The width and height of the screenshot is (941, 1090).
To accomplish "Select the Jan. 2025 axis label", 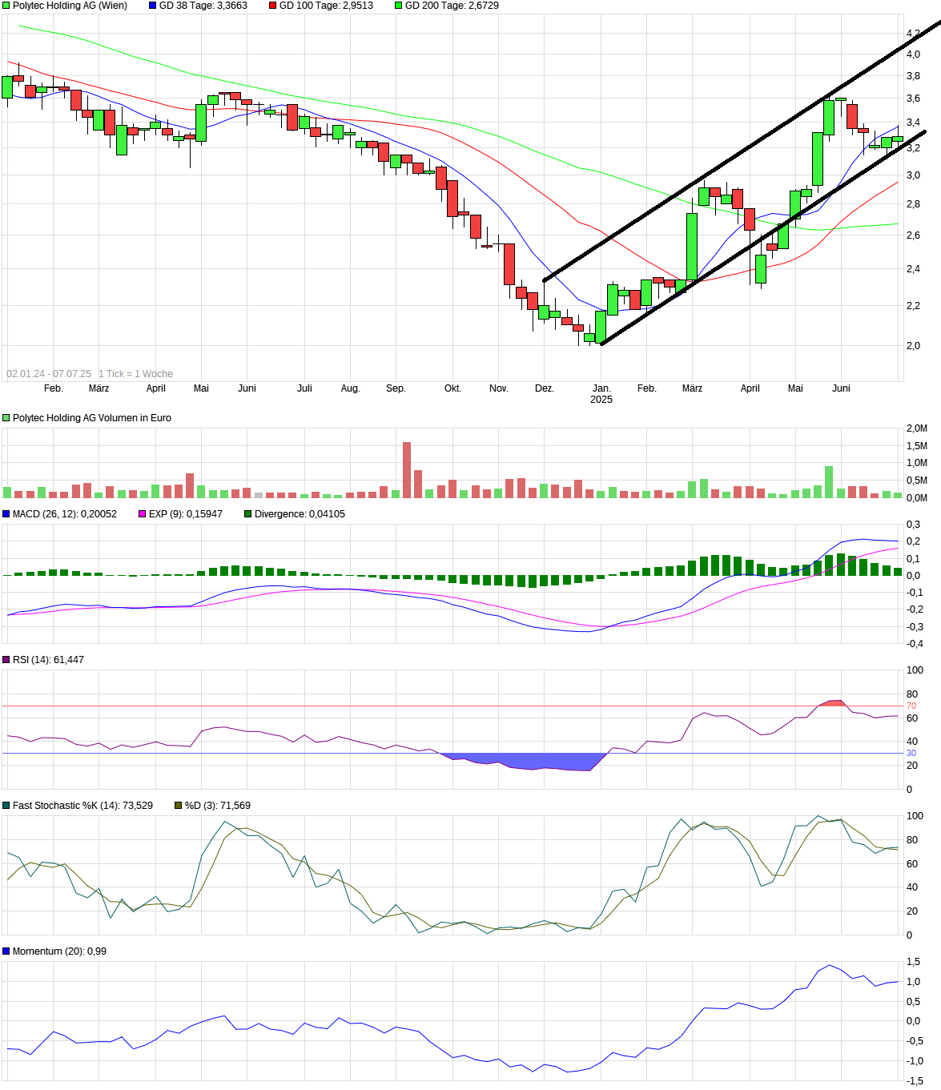I will click(602, 393).
